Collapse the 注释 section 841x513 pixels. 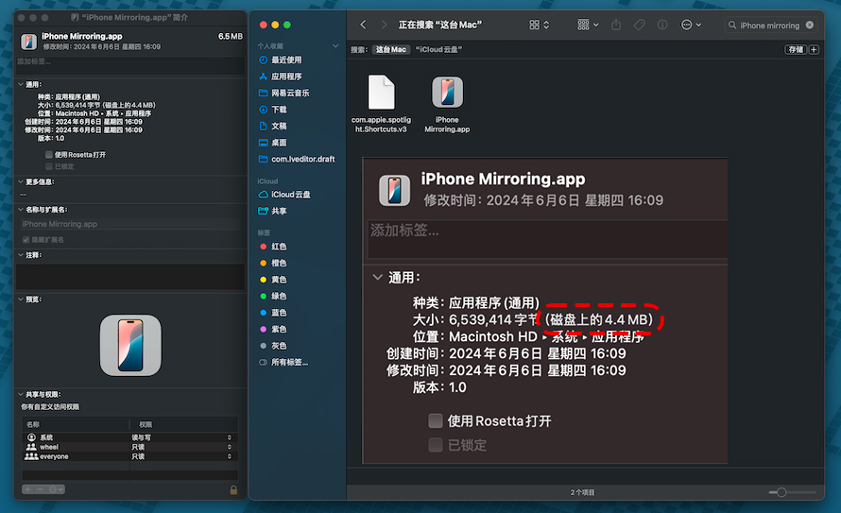[21, 255]
